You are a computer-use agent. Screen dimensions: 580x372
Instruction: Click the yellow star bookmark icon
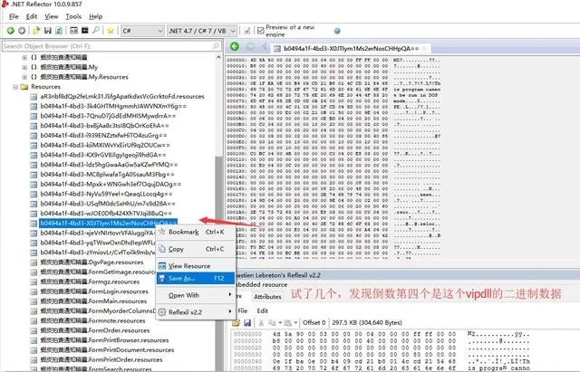(x=111, y=31)
